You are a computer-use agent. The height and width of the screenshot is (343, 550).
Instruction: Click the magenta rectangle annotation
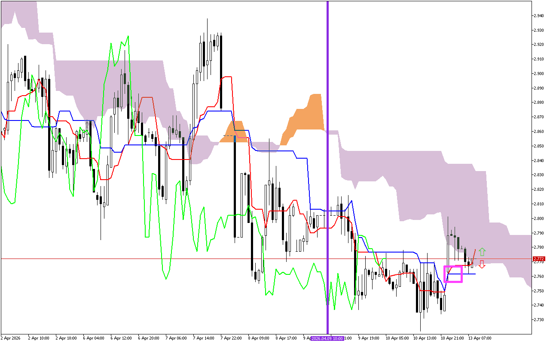click(x=452, y=274)
